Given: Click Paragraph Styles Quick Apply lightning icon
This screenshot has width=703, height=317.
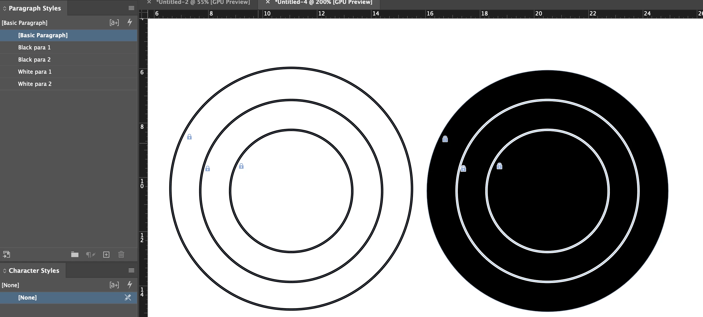Looking at the screenshot, I should 129,23.
